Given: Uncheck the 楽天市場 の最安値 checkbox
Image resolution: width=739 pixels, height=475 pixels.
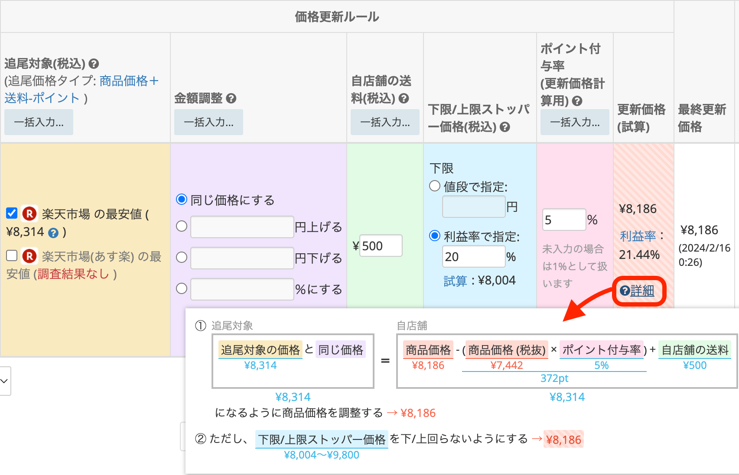Looking at the screenshot, I should coord(12,213).
